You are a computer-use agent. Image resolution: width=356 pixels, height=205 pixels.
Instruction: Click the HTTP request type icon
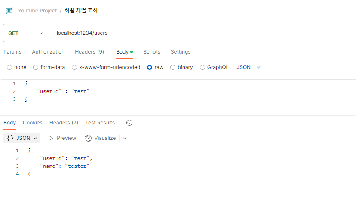9,11
